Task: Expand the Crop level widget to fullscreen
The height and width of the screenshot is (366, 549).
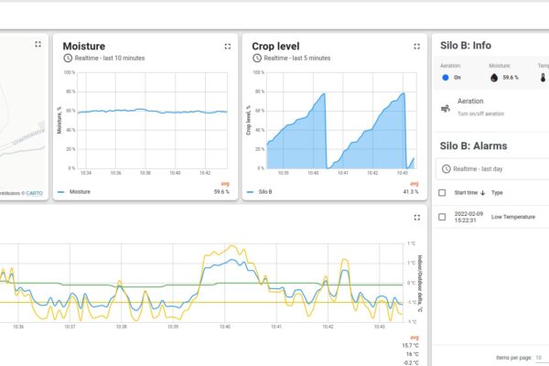Action: pyautogui.click(x=416, y=46)
